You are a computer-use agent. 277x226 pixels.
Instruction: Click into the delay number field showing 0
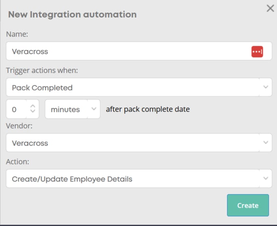(x=17, y=109)
